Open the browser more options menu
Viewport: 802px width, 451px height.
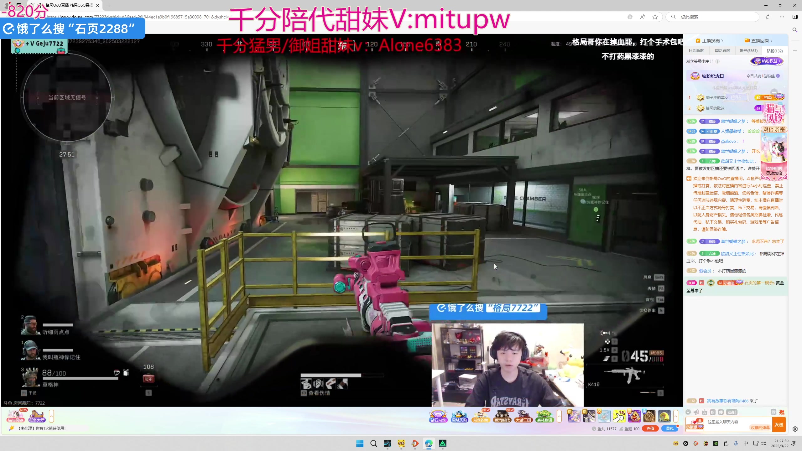click(782, 17)
